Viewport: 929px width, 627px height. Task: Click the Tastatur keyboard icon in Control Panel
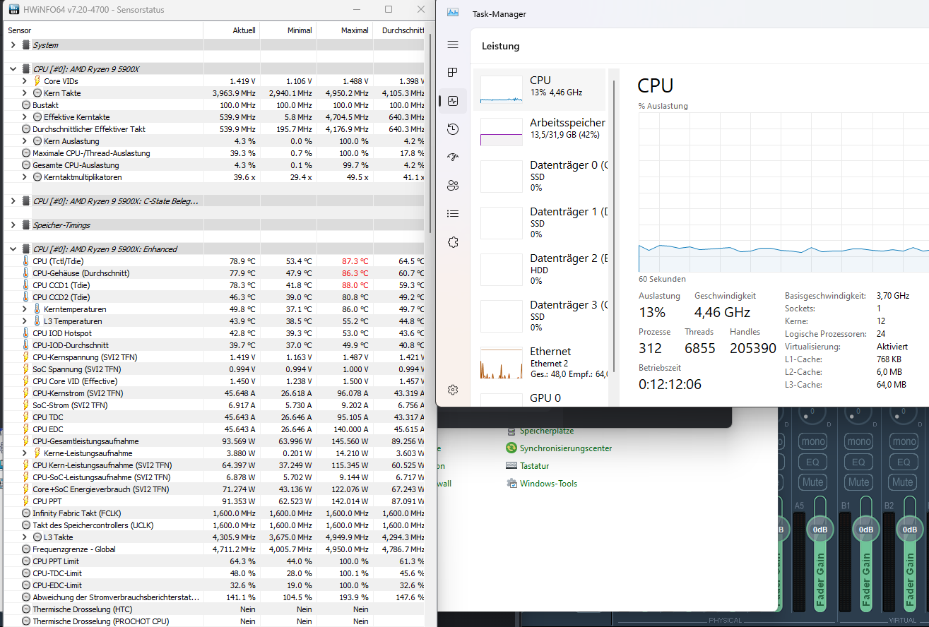511,466
